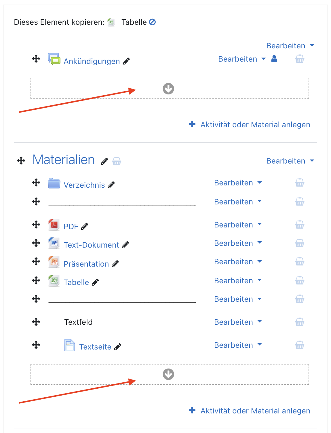
Task: Click the move handle of the Materialien section
Action: (21, 161)
